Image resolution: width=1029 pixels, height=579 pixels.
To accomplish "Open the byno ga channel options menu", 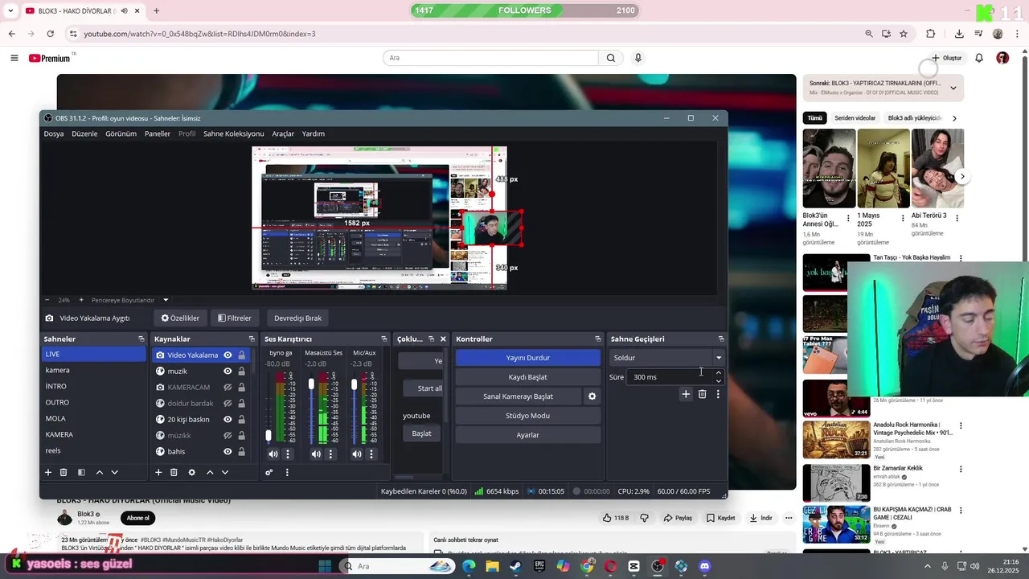I will point(288,454).
